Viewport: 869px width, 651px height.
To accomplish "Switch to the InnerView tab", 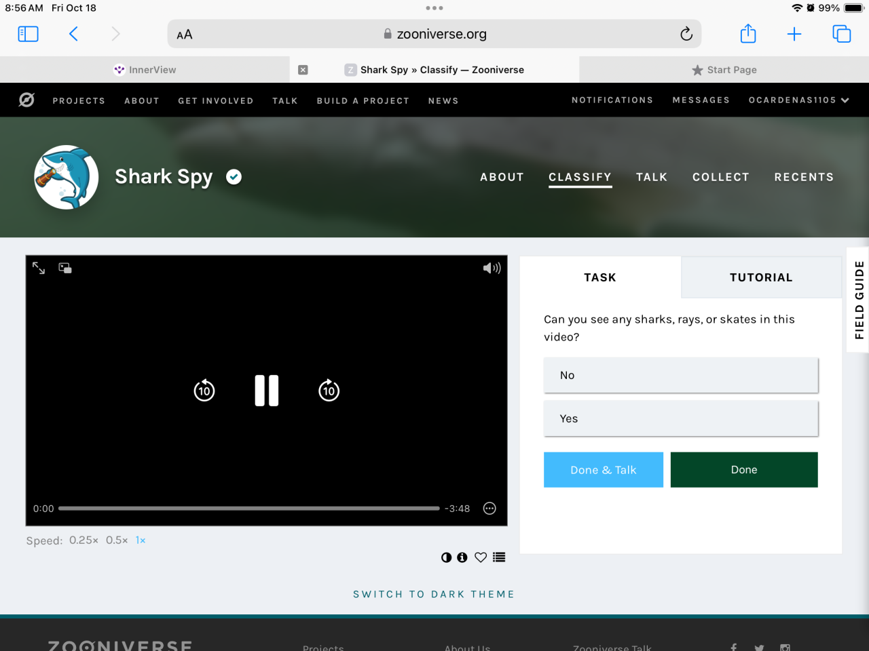I will [x=145, y=70].
